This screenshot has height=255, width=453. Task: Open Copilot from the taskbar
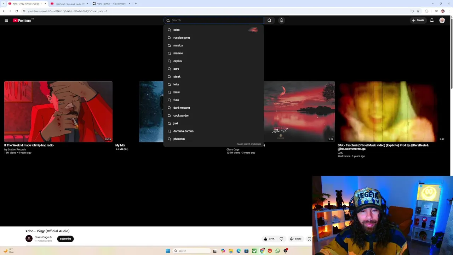(223, 251)
